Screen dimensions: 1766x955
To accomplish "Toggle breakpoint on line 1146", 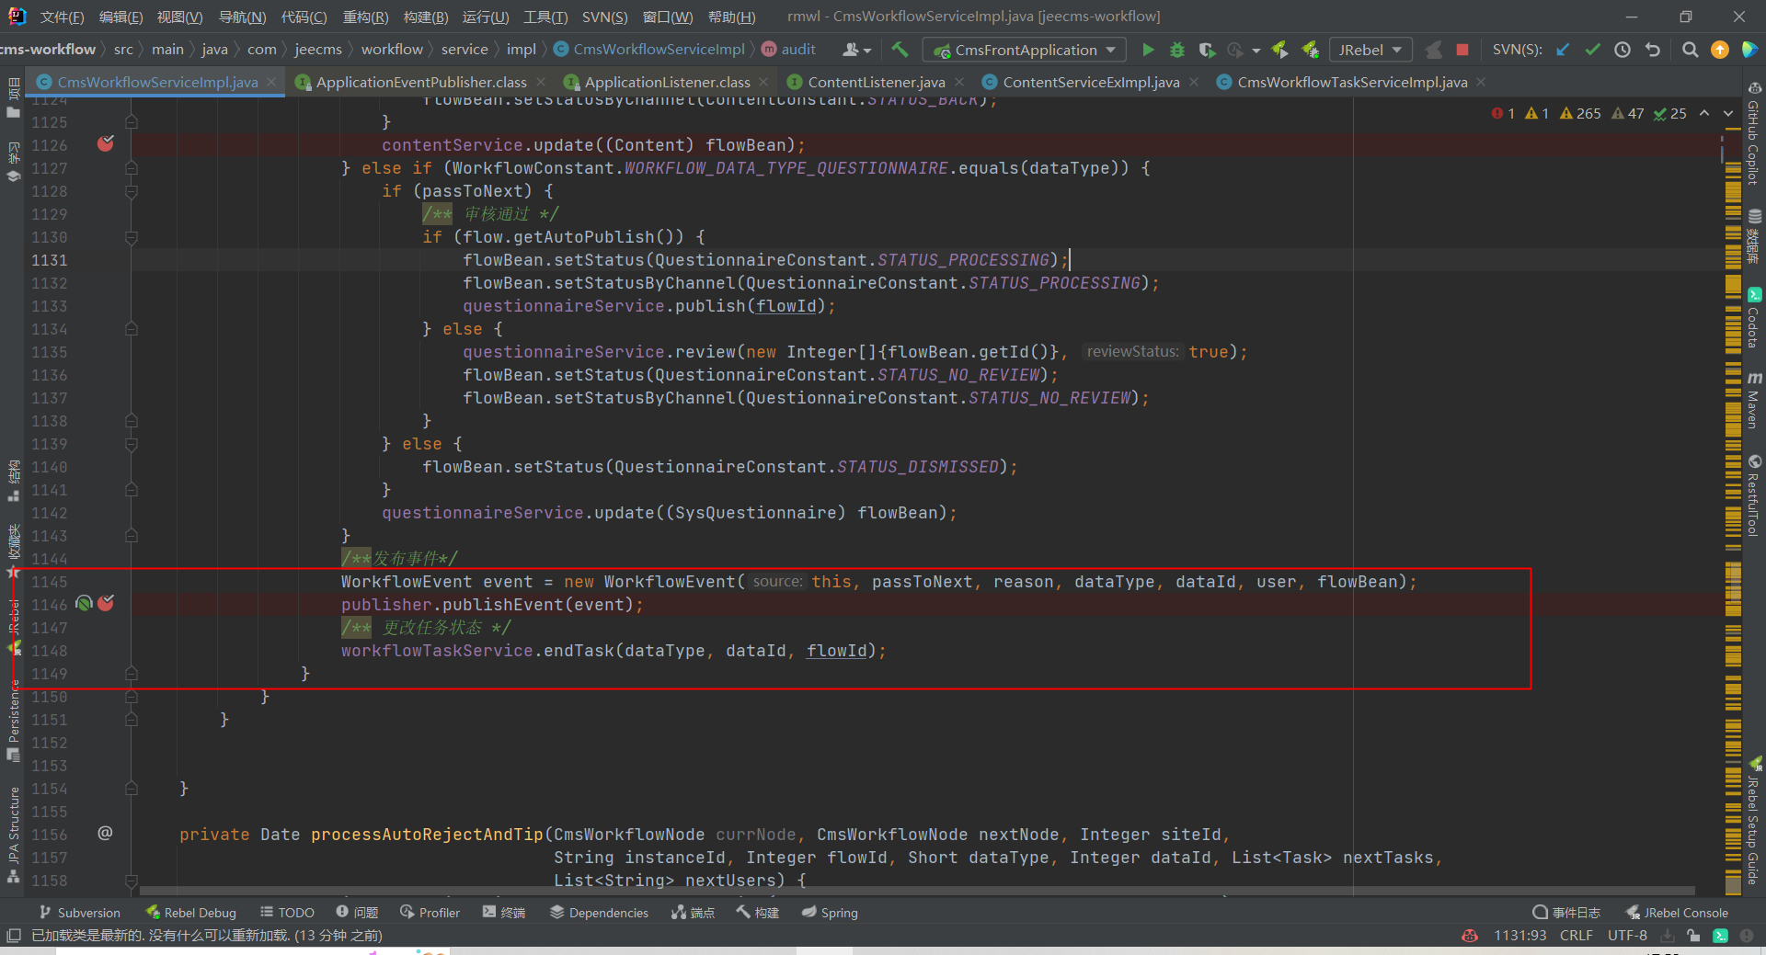I will (106, 604).
